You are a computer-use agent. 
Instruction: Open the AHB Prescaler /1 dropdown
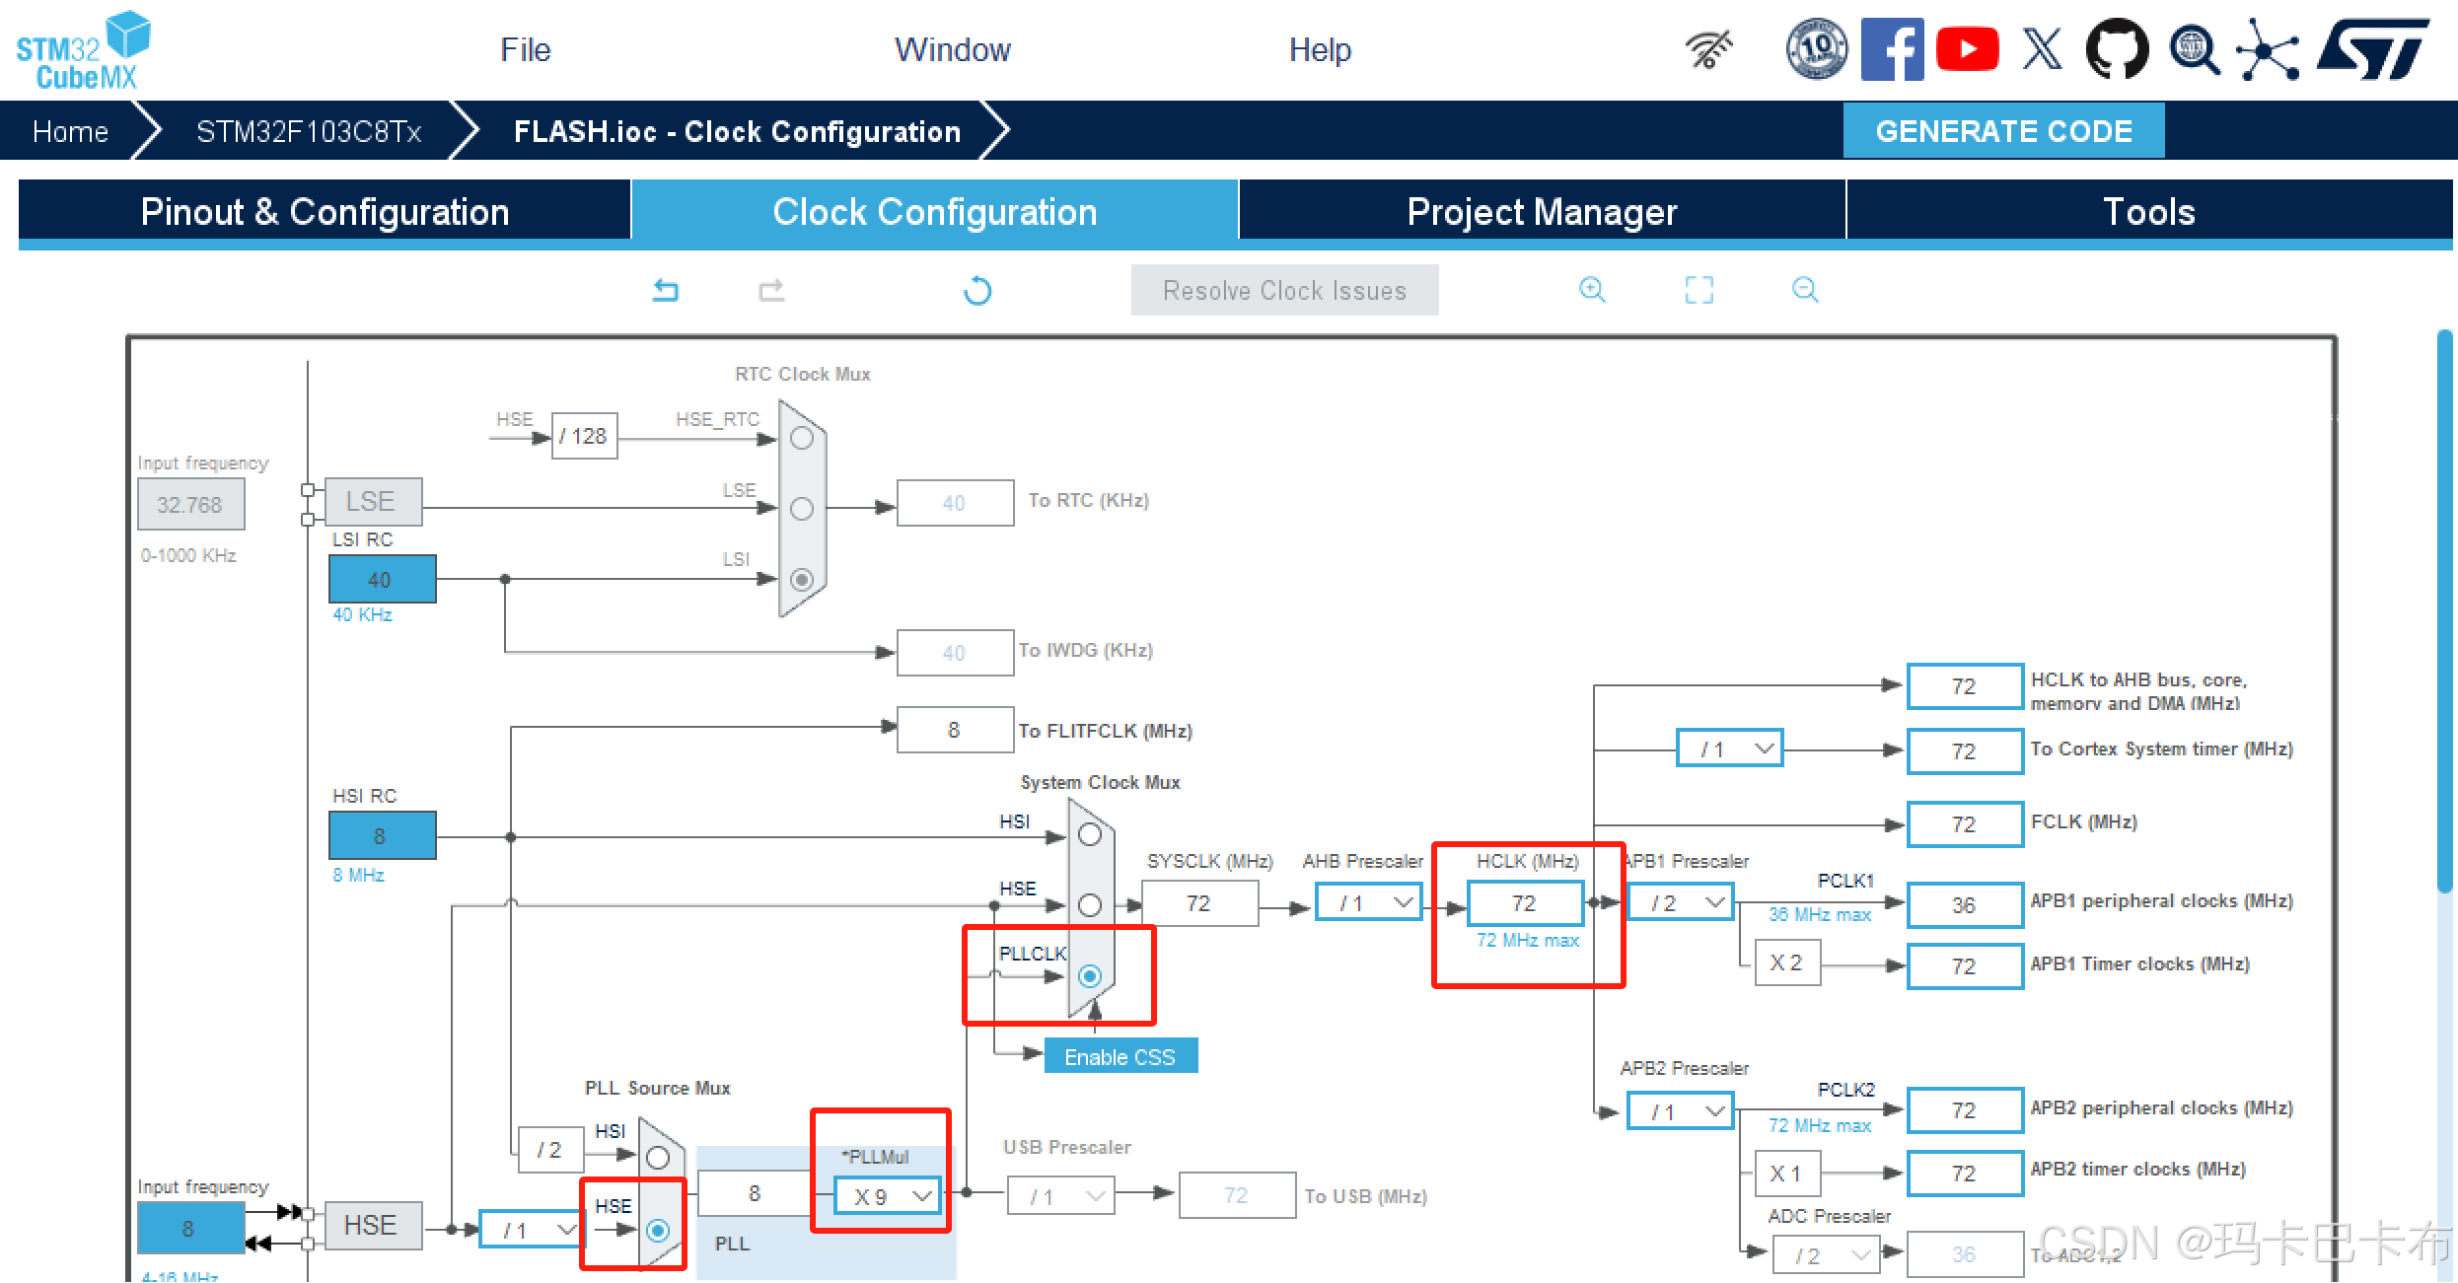pyautogui.click(x=1369, y=903)
